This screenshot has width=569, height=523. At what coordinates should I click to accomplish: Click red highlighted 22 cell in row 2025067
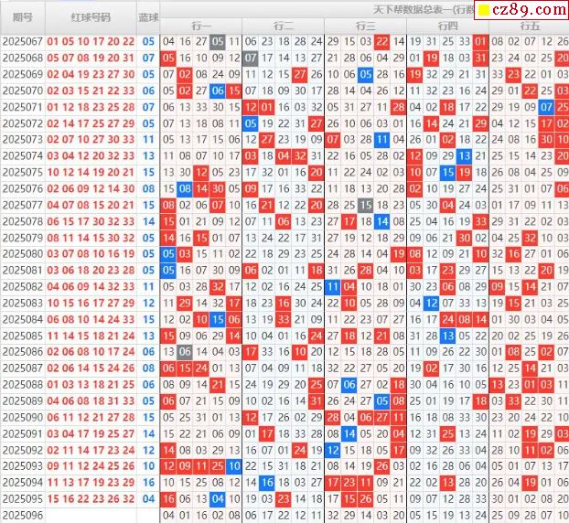(381, 41)
